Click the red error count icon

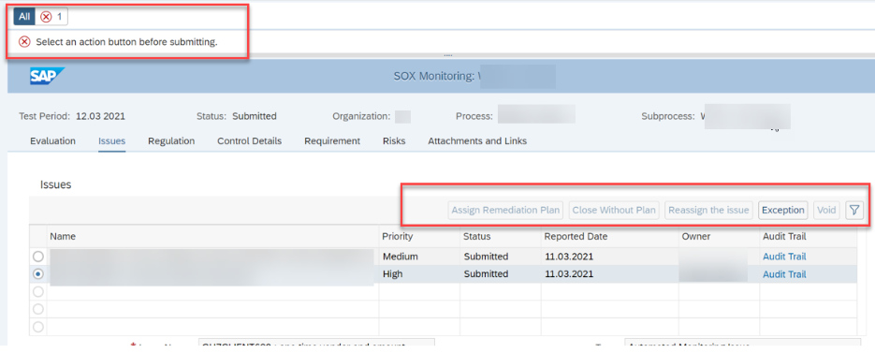[46, 17]
